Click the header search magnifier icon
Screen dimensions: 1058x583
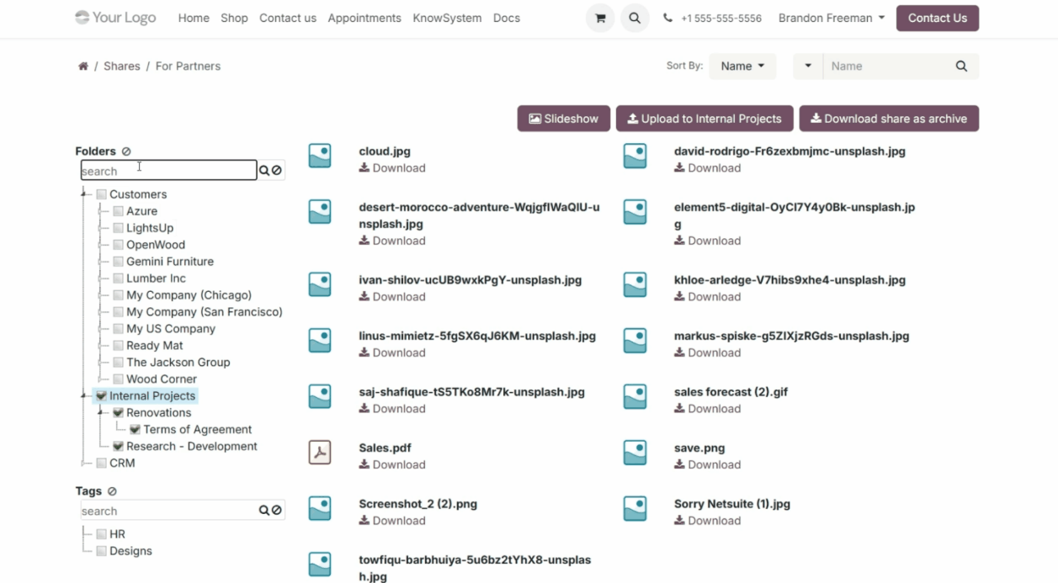click(635, 19)
